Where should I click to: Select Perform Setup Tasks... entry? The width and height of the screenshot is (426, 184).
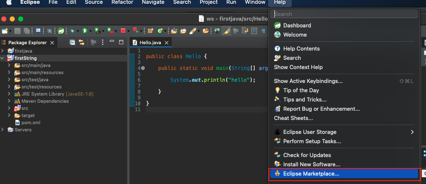click(344, 141)
